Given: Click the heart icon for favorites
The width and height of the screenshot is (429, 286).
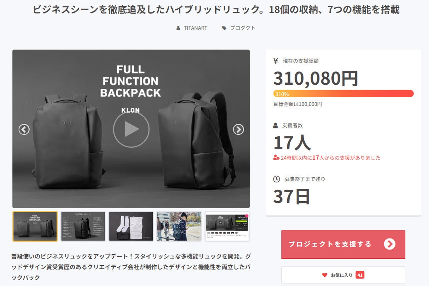Looking at the screenshot, I should tap(325, 275).
